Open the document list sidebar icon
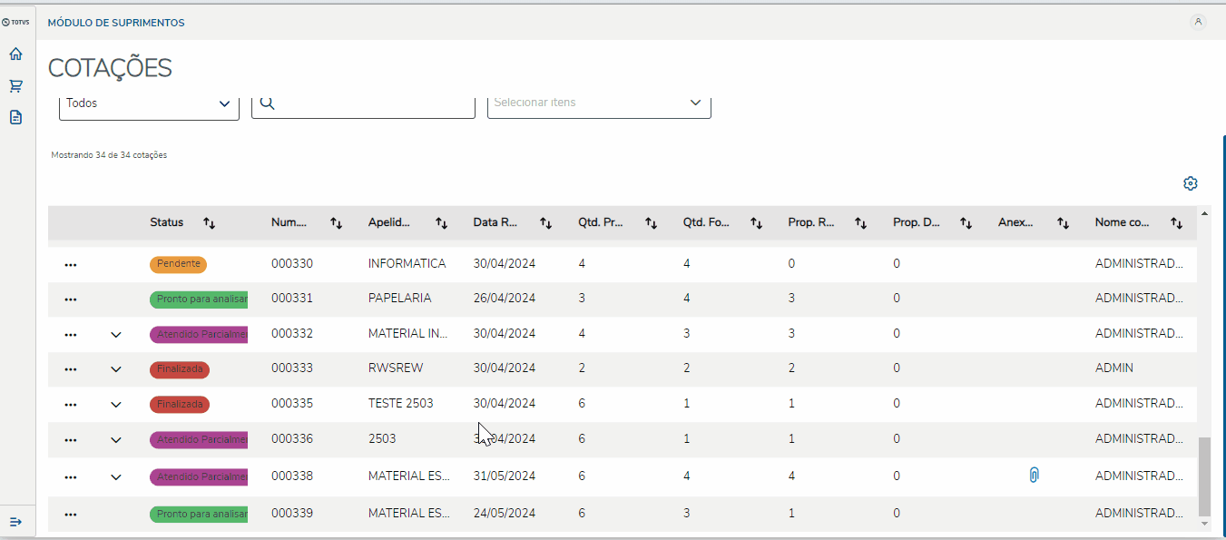The image size is (1226, 540). click(x=15, y=117)
